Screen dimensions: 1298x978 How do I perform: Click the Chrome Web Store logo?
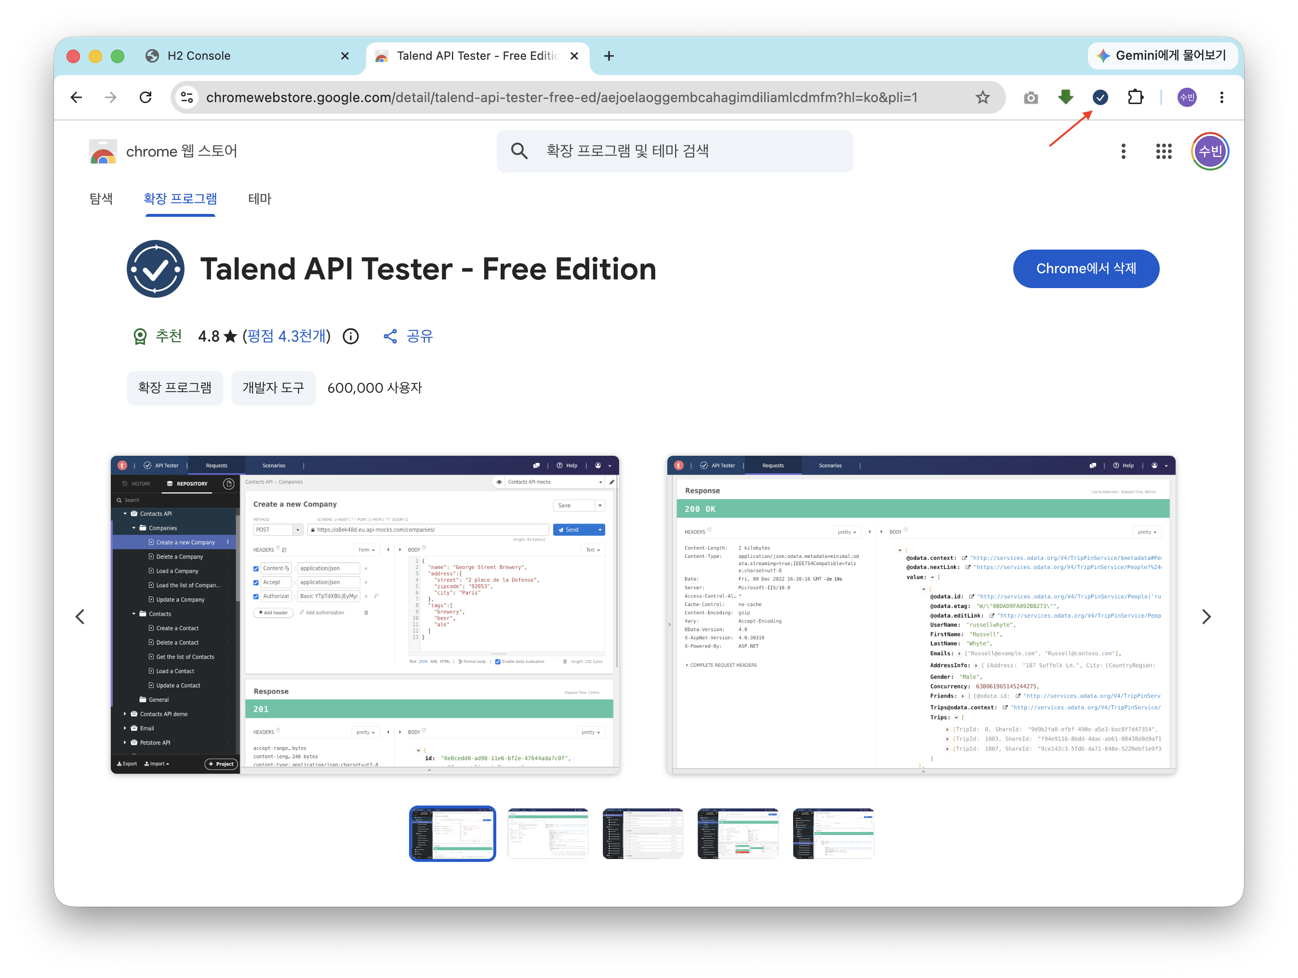click(103, 151)
